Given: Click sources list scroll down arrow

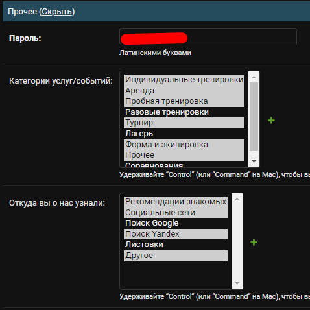Looking at the screenshot, I should (237, 283).
